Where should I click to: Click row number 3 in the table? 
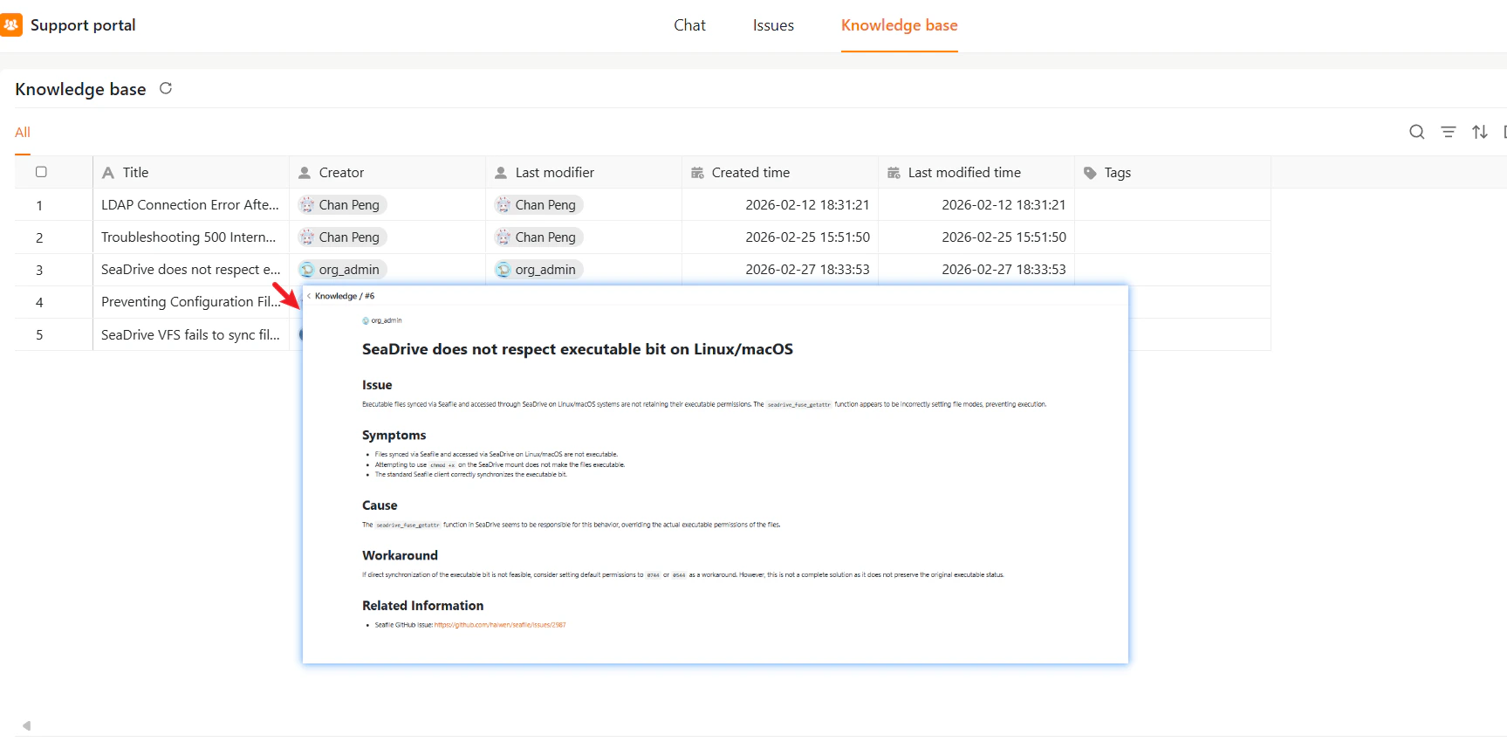point(39,271)
